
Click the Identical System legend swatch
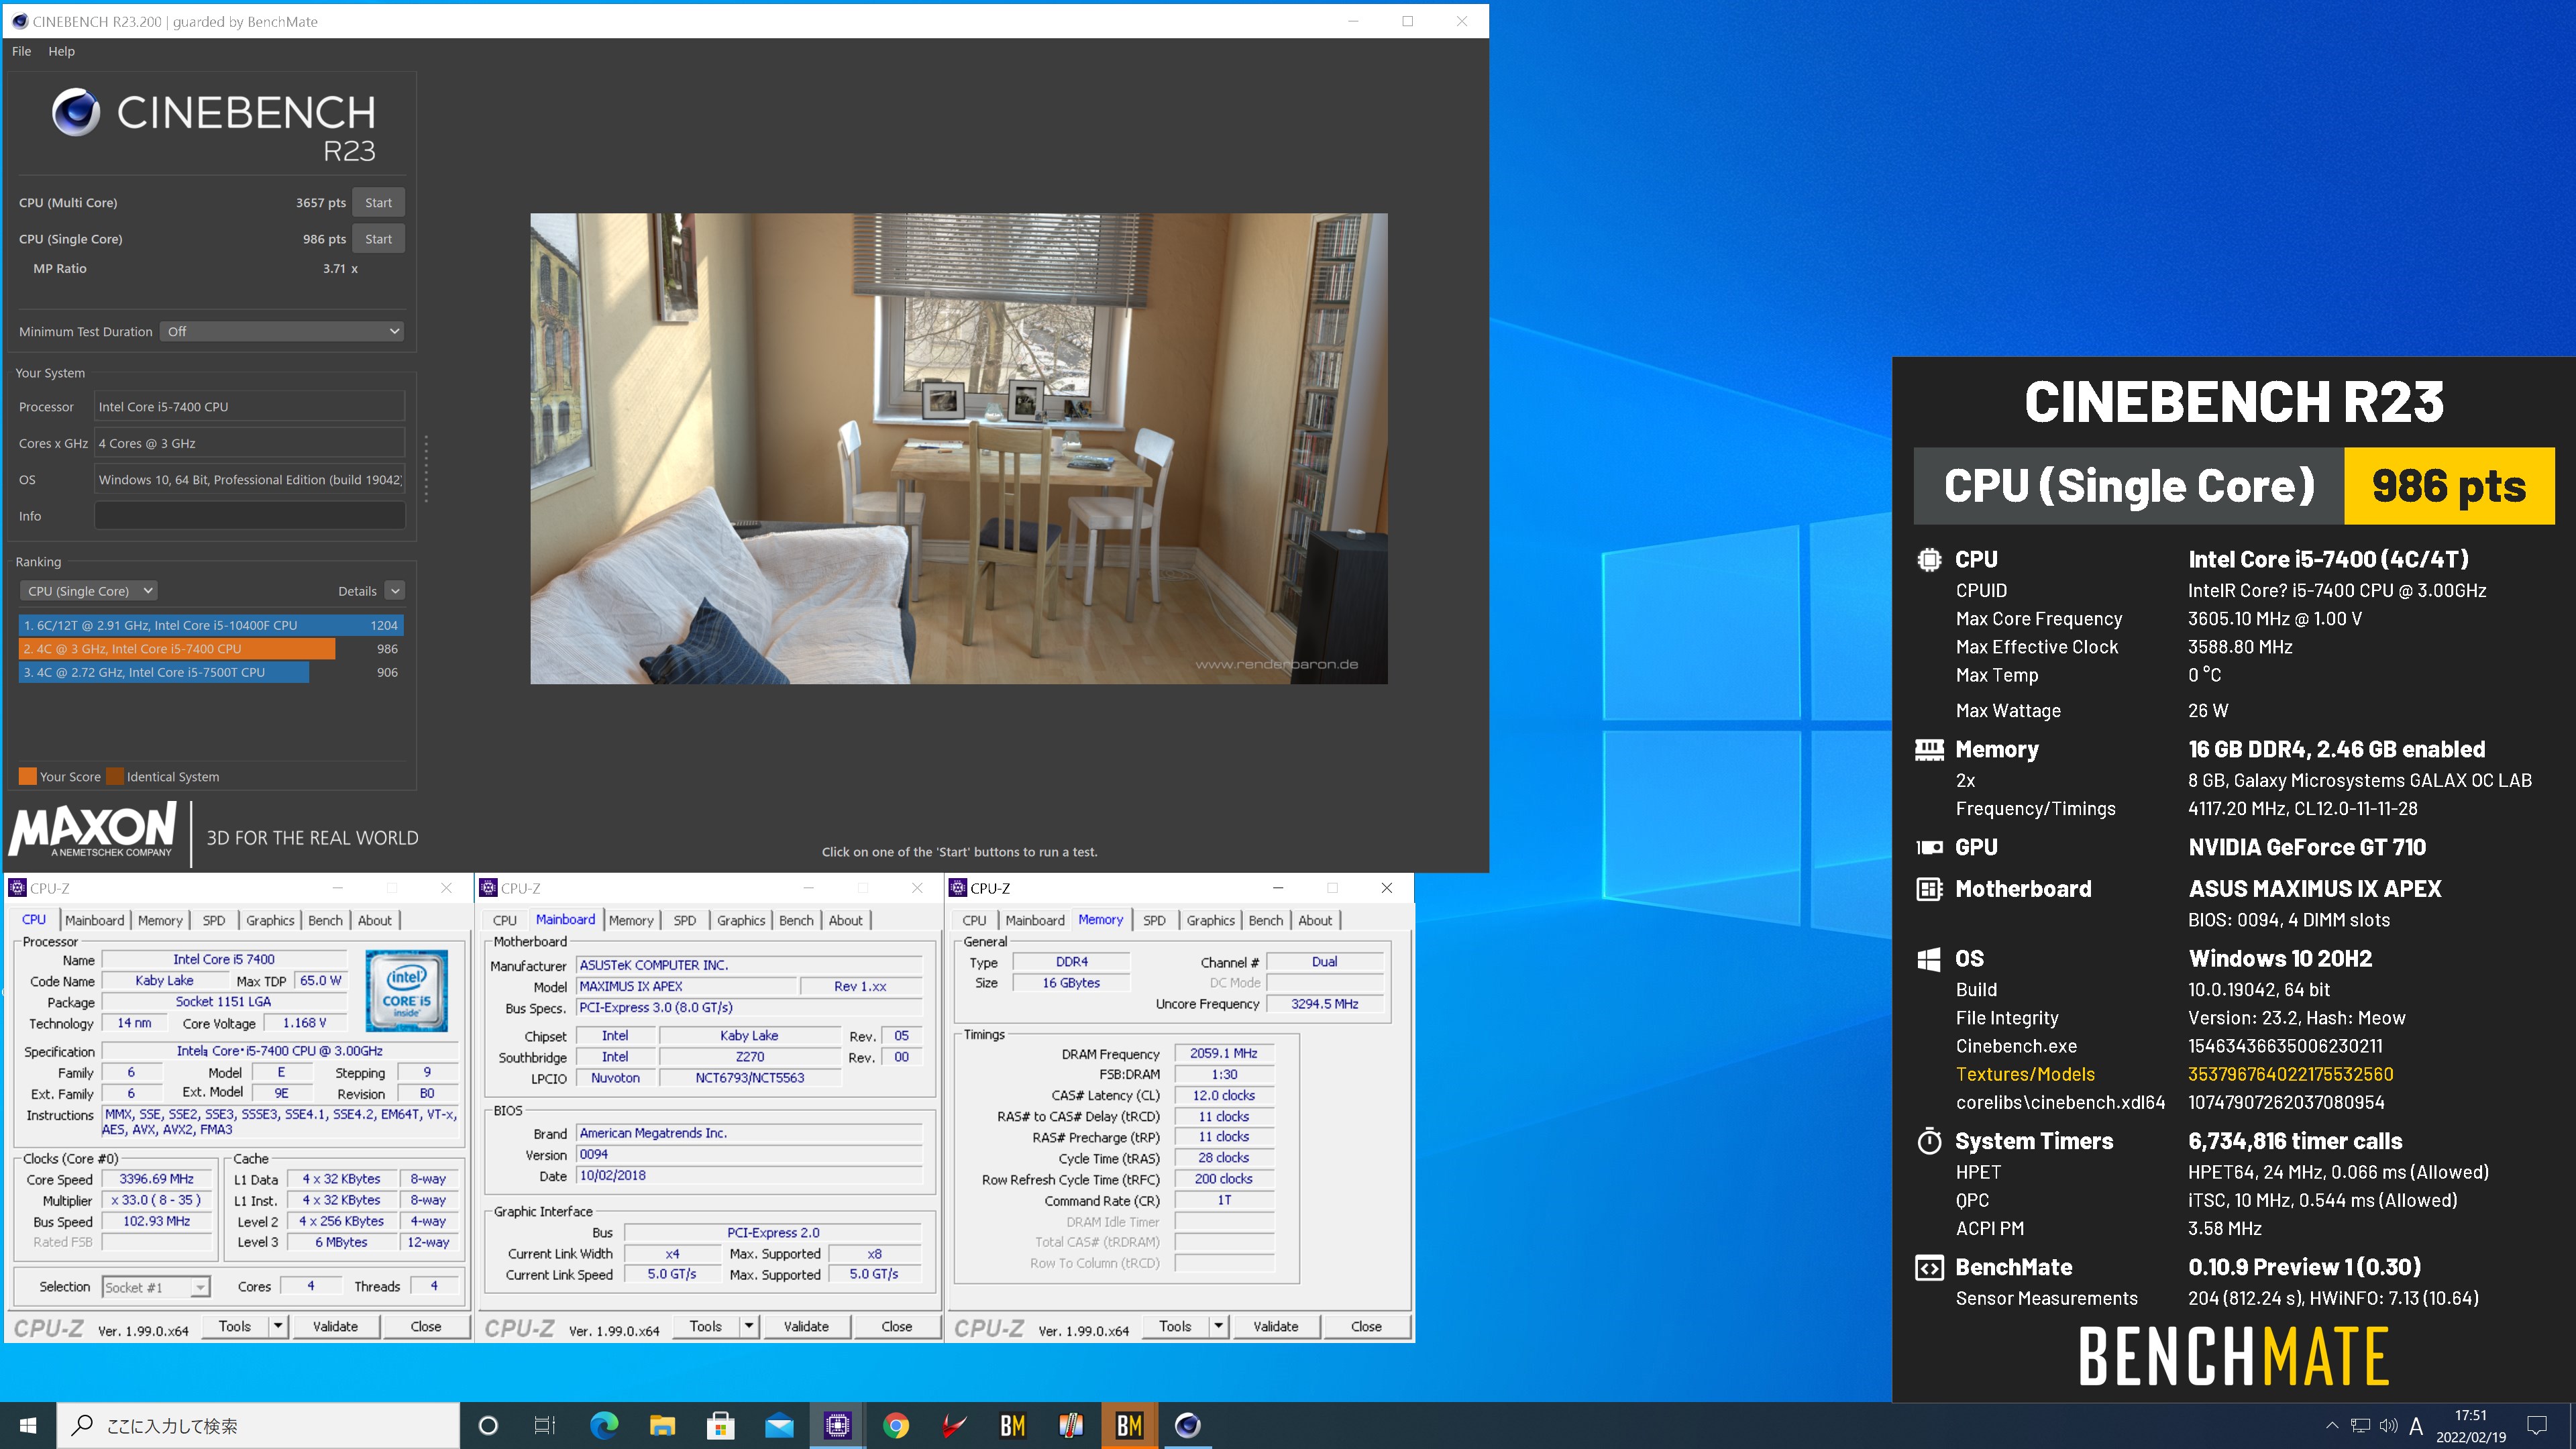click(x=115, y=776)
